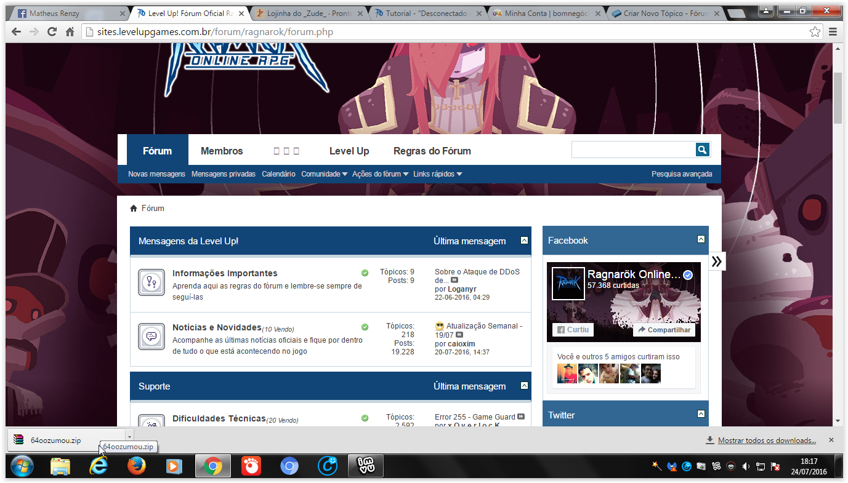This screenshot has height=483, width=848.
Task: Click the Facebook Compartilhar button
Action: point(664,330)
